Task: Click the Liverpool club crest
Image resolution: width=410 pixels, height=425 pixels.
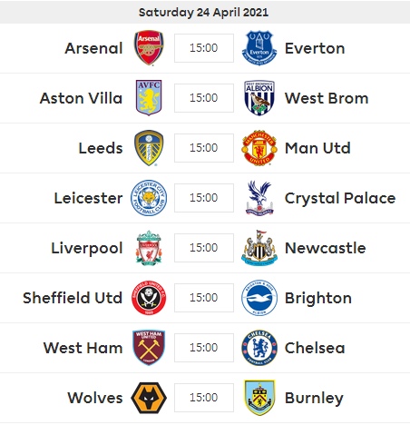Action: [x=149, y=248]
